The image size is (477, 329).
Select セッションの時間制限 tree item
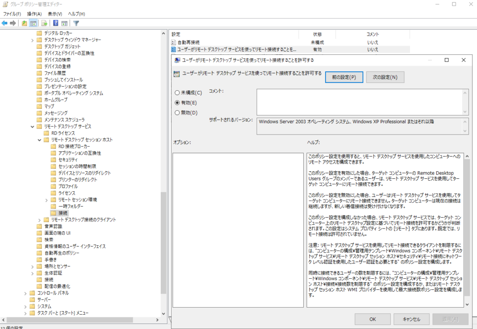[77, 167]
